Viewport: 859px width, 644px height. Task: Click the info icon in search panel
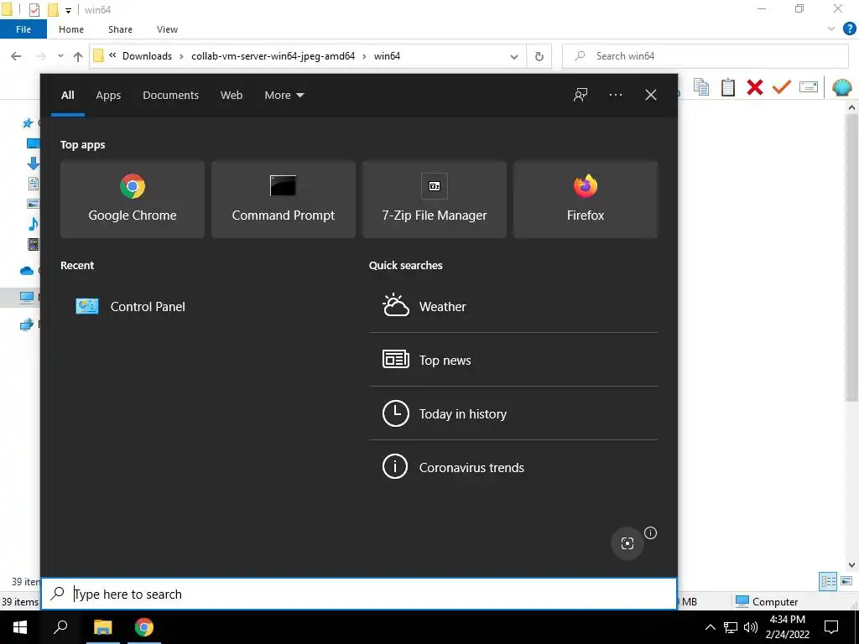tap(650, 532)
